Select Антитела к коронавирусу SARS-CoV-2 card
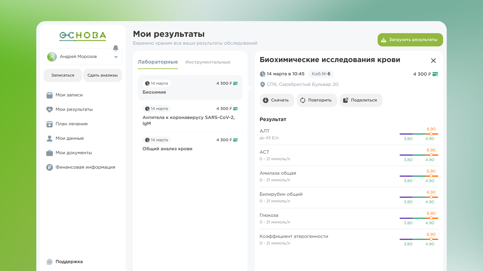 click(x=190, y=116)
